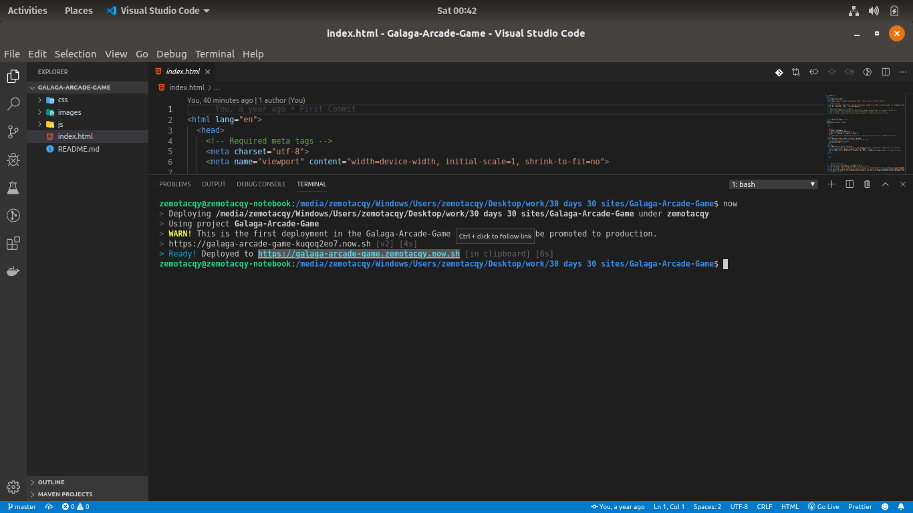913x513 pixels.
Task: Close the index.html editor tab
Action: pyautogui.click(x=207, y=72)
